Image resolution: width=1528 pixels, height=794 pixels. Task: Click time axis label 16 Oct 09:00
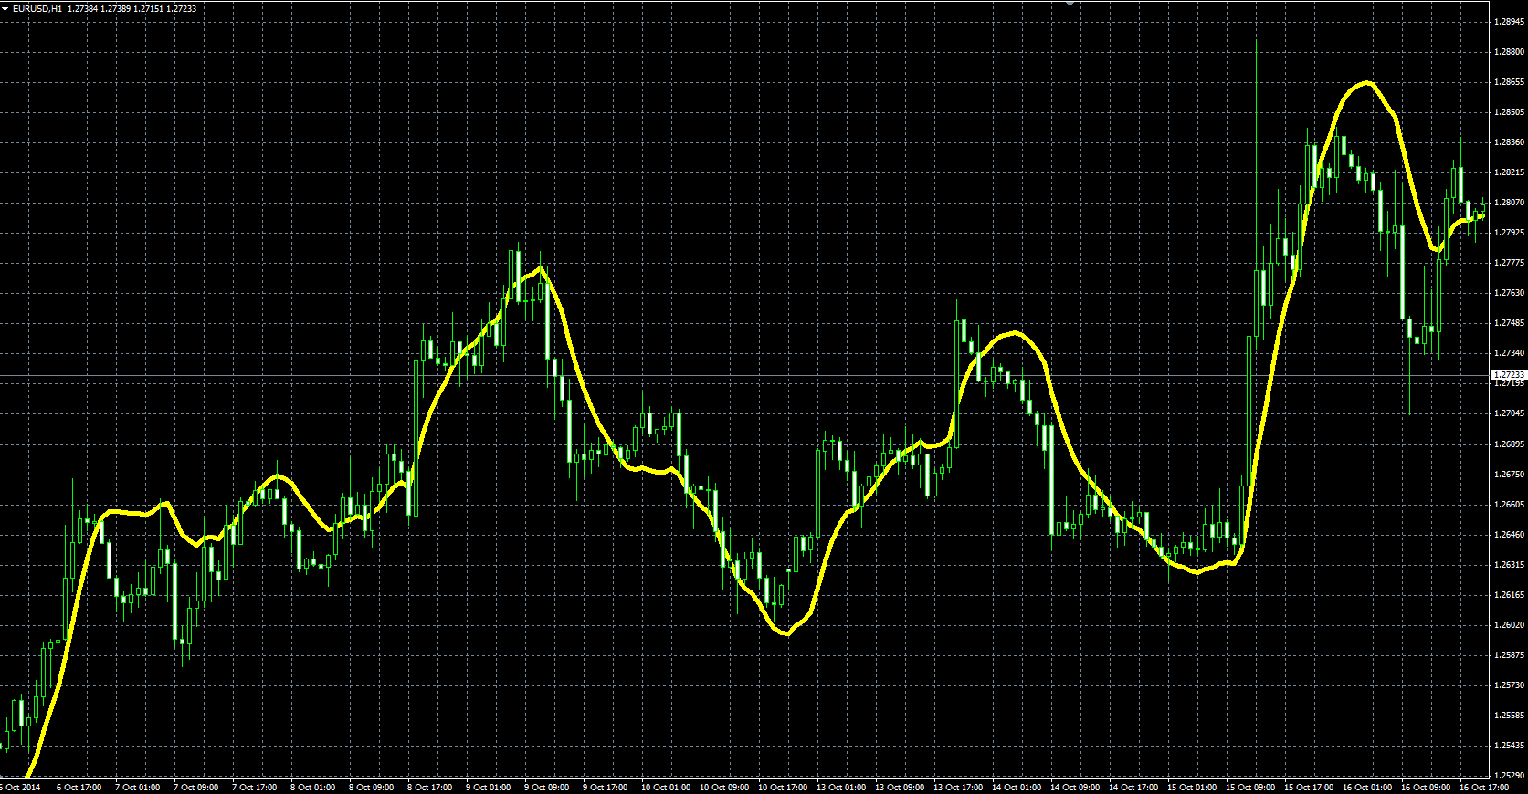(1426, 787)
